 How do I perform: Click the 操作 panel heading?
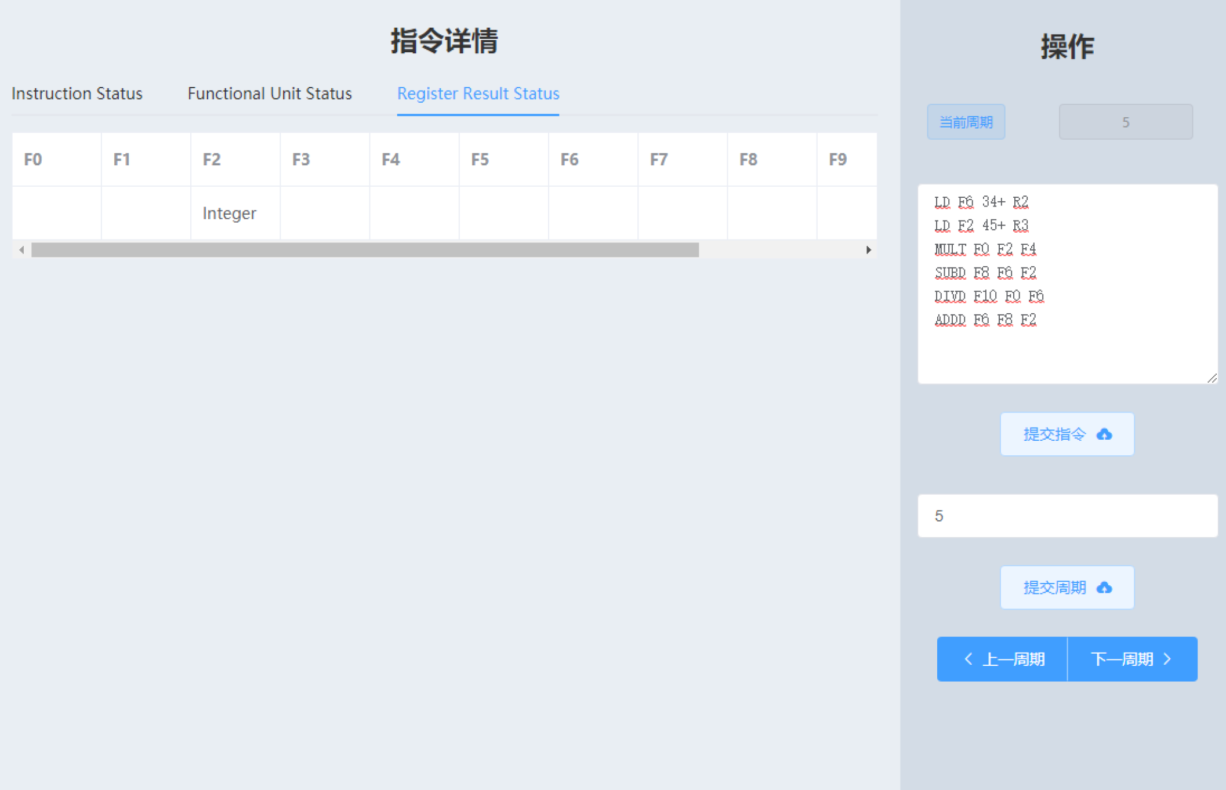(1067, 46)
